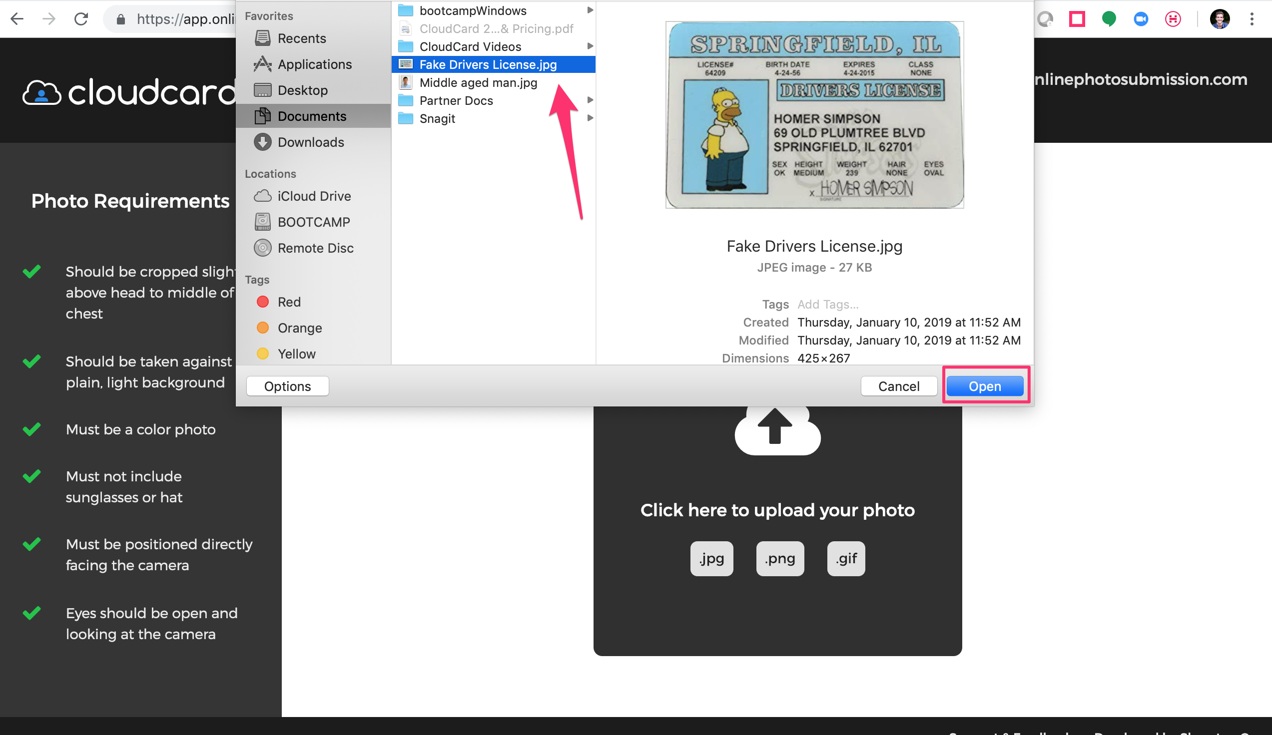Image resolution: width=1272 pixels, height=735 pixels.
Task: Expand the Snagit folder arrow
Action: tap(590, 118)
